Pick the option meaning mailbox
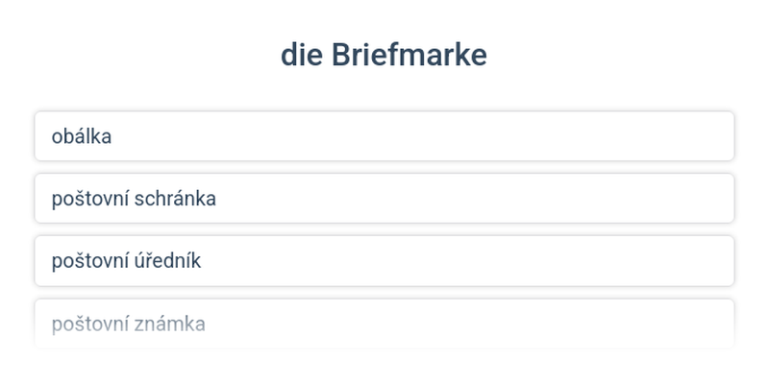 (x=384, y=199)
